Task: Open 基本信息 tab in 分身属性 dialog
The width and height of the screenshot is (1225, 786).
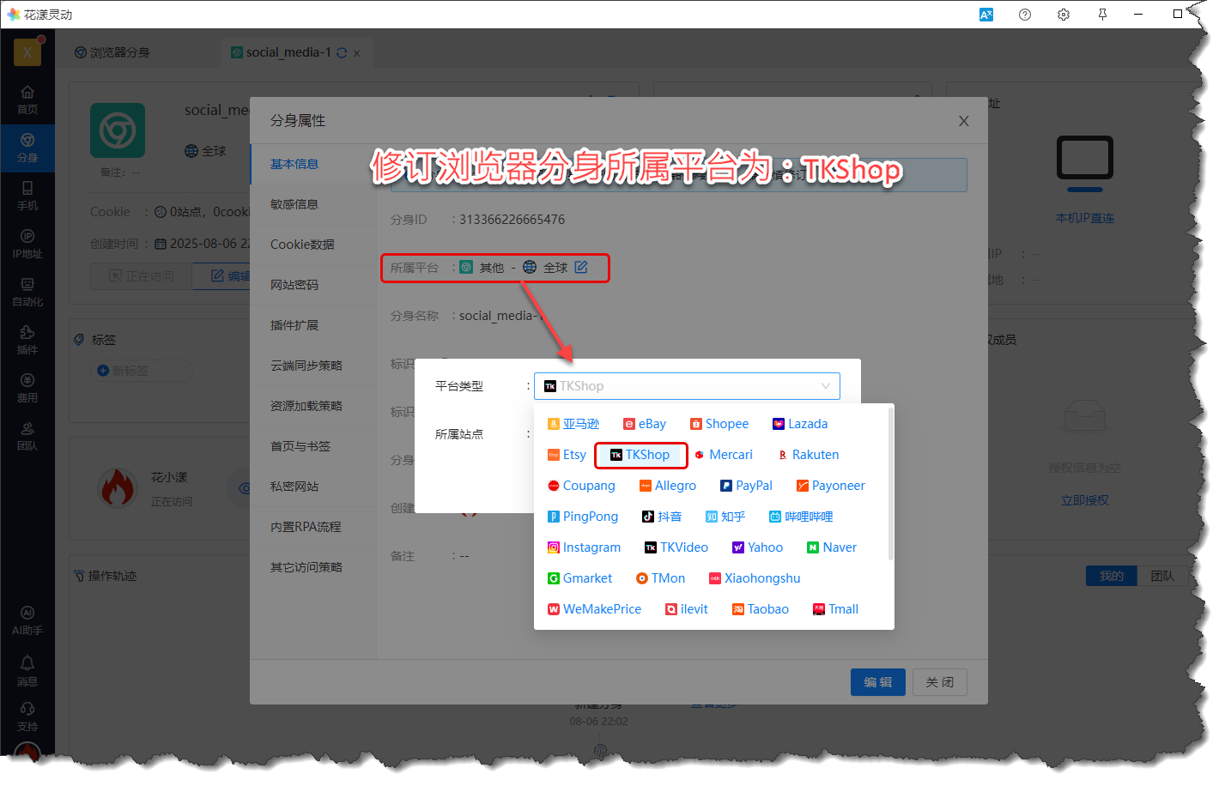Action: click(x=294, y=164)
